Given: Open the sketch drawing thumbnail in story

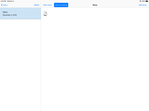Looking at the screenshot, I should click(x=45, y=14).
